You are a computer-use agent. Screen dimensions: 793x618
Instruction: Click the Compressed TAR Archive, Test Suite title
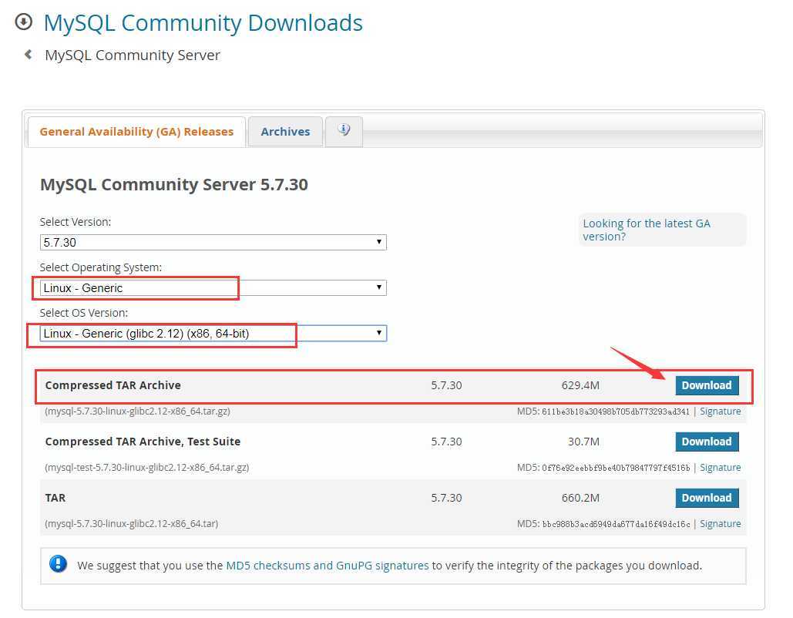pyautogui.click(x=143, y=442)
